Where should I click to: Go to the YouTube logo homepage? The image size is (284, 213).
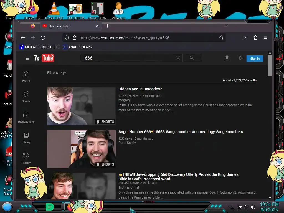pos(44,58)
